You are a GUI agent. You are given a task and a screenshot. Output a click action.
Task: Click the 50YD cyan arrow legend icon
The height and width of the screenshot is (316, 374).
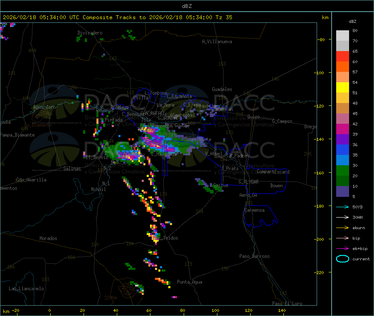(x=342, y=207)
